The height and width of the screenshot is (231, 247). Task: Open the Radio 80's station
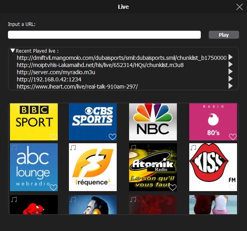tap(213, 122)
